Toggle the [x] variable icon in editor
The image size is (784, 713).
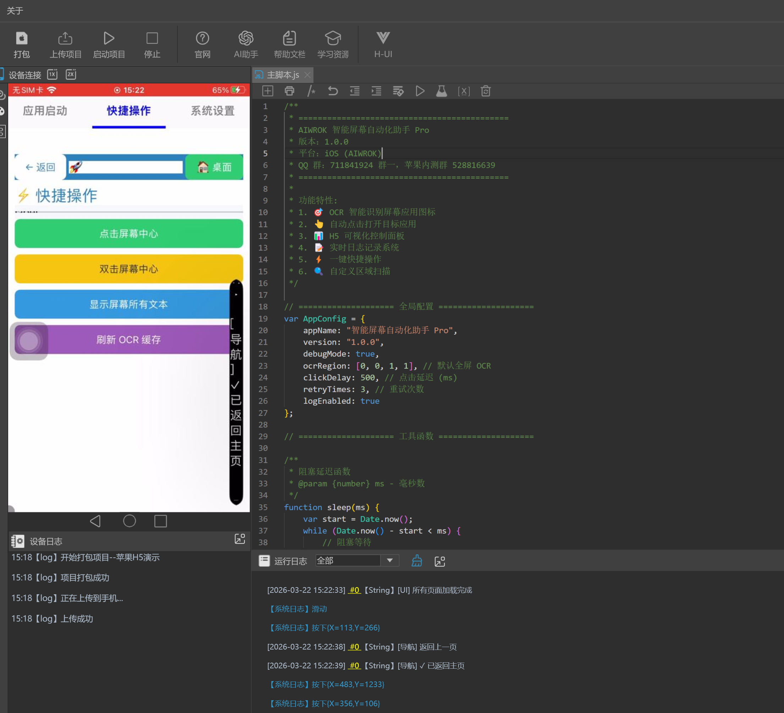pyautogui.click(x=464, y=91)
